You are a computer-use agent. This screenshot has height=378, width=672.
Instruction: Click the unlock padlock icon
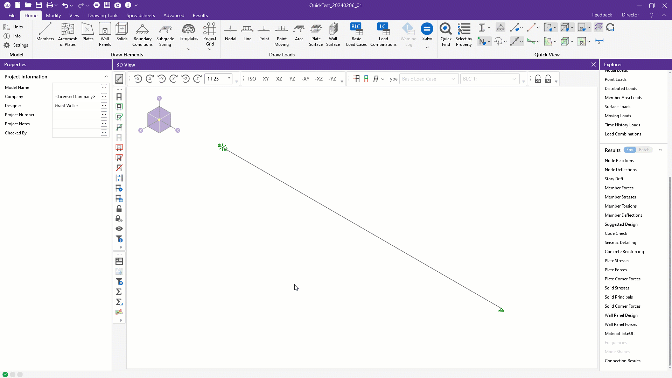119,209
